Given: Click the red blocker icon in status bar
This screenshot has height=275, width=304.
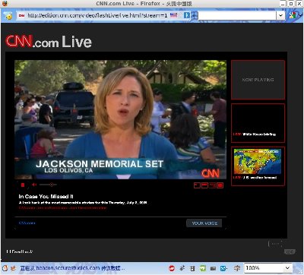Looking at the screenshot, I should pos(172,268).
